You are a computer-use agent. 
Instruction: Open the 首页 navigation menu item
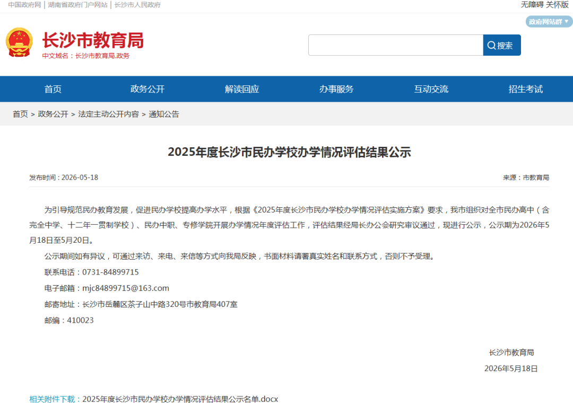click(53, 89)
